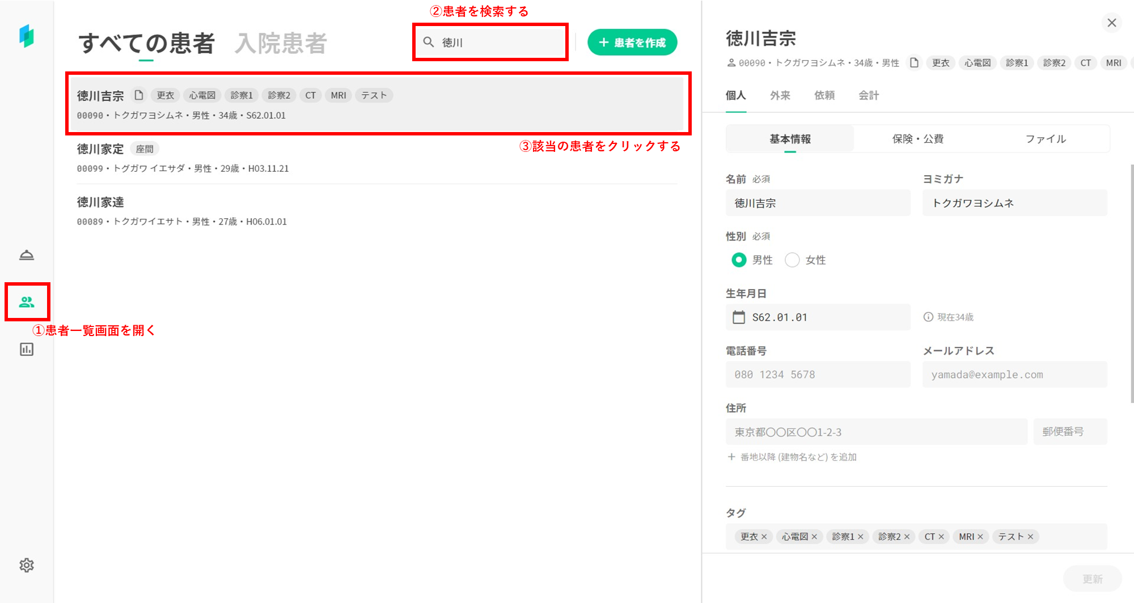This screenshot has width=1134, height=603.
Task: Click the document icon beside 徳川吉宗 in list
Action: click(x=139, y=95)
